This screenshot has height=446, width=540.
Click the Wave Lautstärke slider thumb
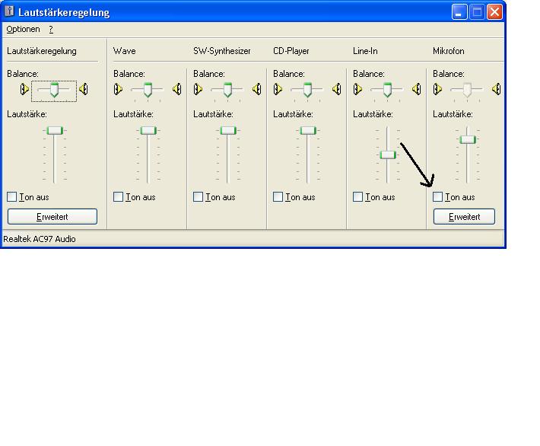click(x=148, y=131)
